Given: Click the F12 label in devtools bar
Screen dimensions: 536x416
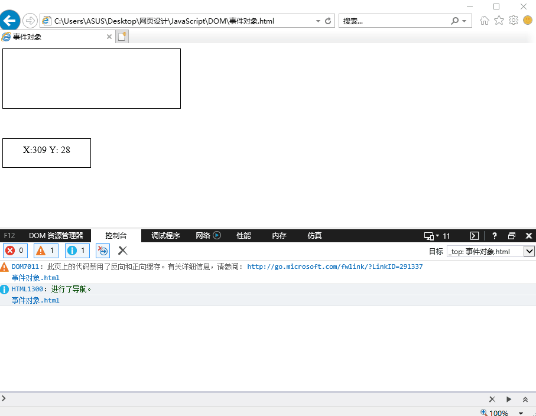Looking at the screenshot, I should 9,236.
